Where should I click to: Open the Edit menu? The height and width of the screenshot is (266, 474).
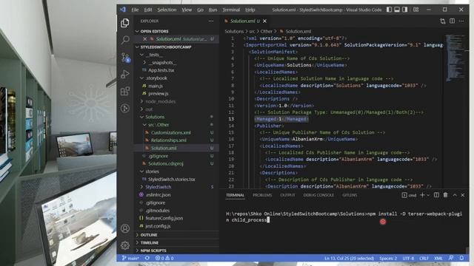pos(148,10)
